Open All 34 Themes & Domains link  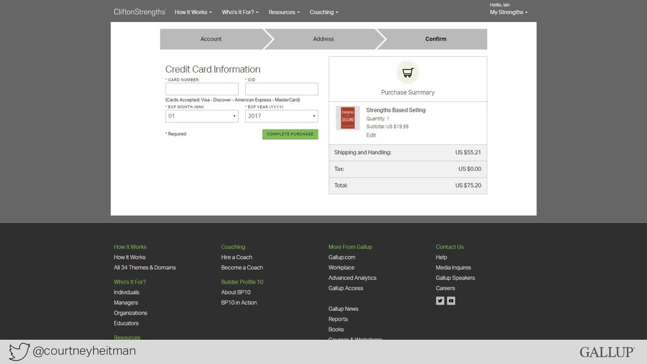click(x=145, y=267)
